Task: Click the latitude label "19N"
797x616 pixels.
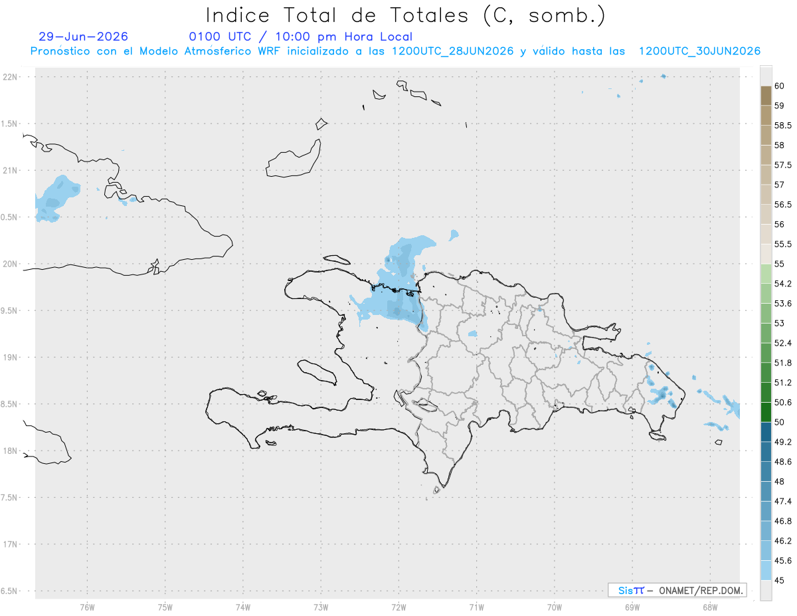Action: pyautogui.click(x=10, y=358)
